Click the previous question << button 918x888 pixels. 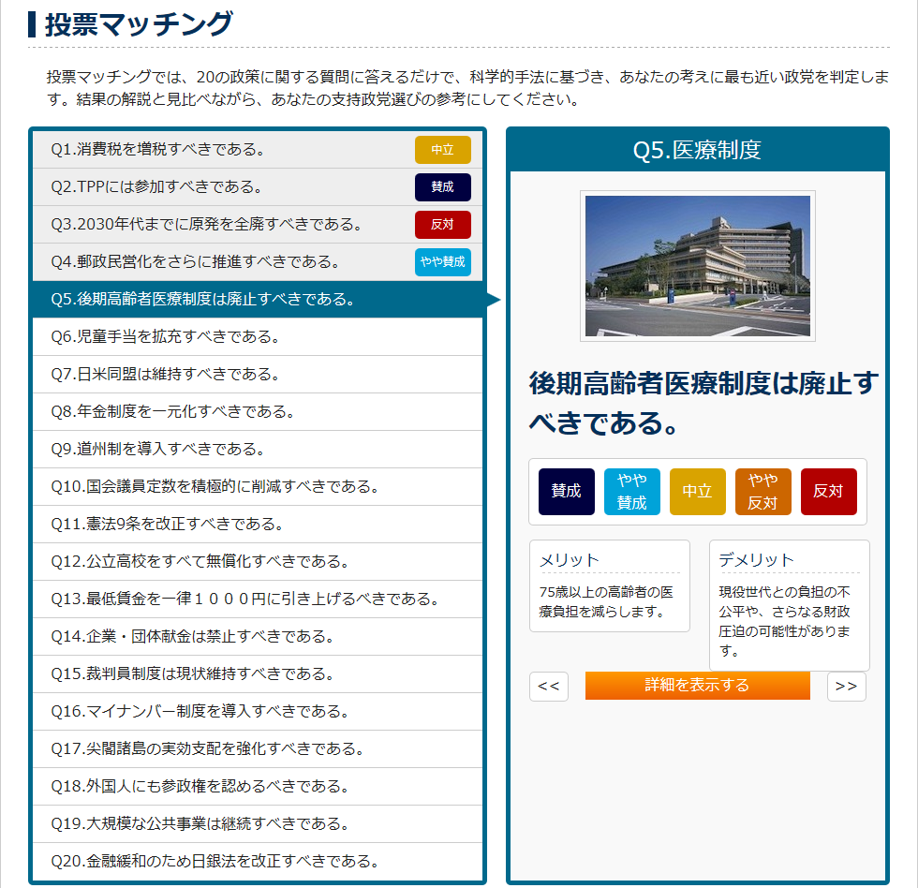(549, 686)
